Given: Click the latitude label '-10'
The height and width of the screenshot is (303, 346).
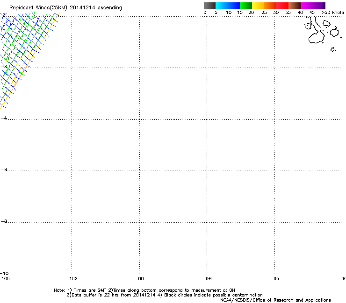Looking at the screenshot, I should (4, 274).
